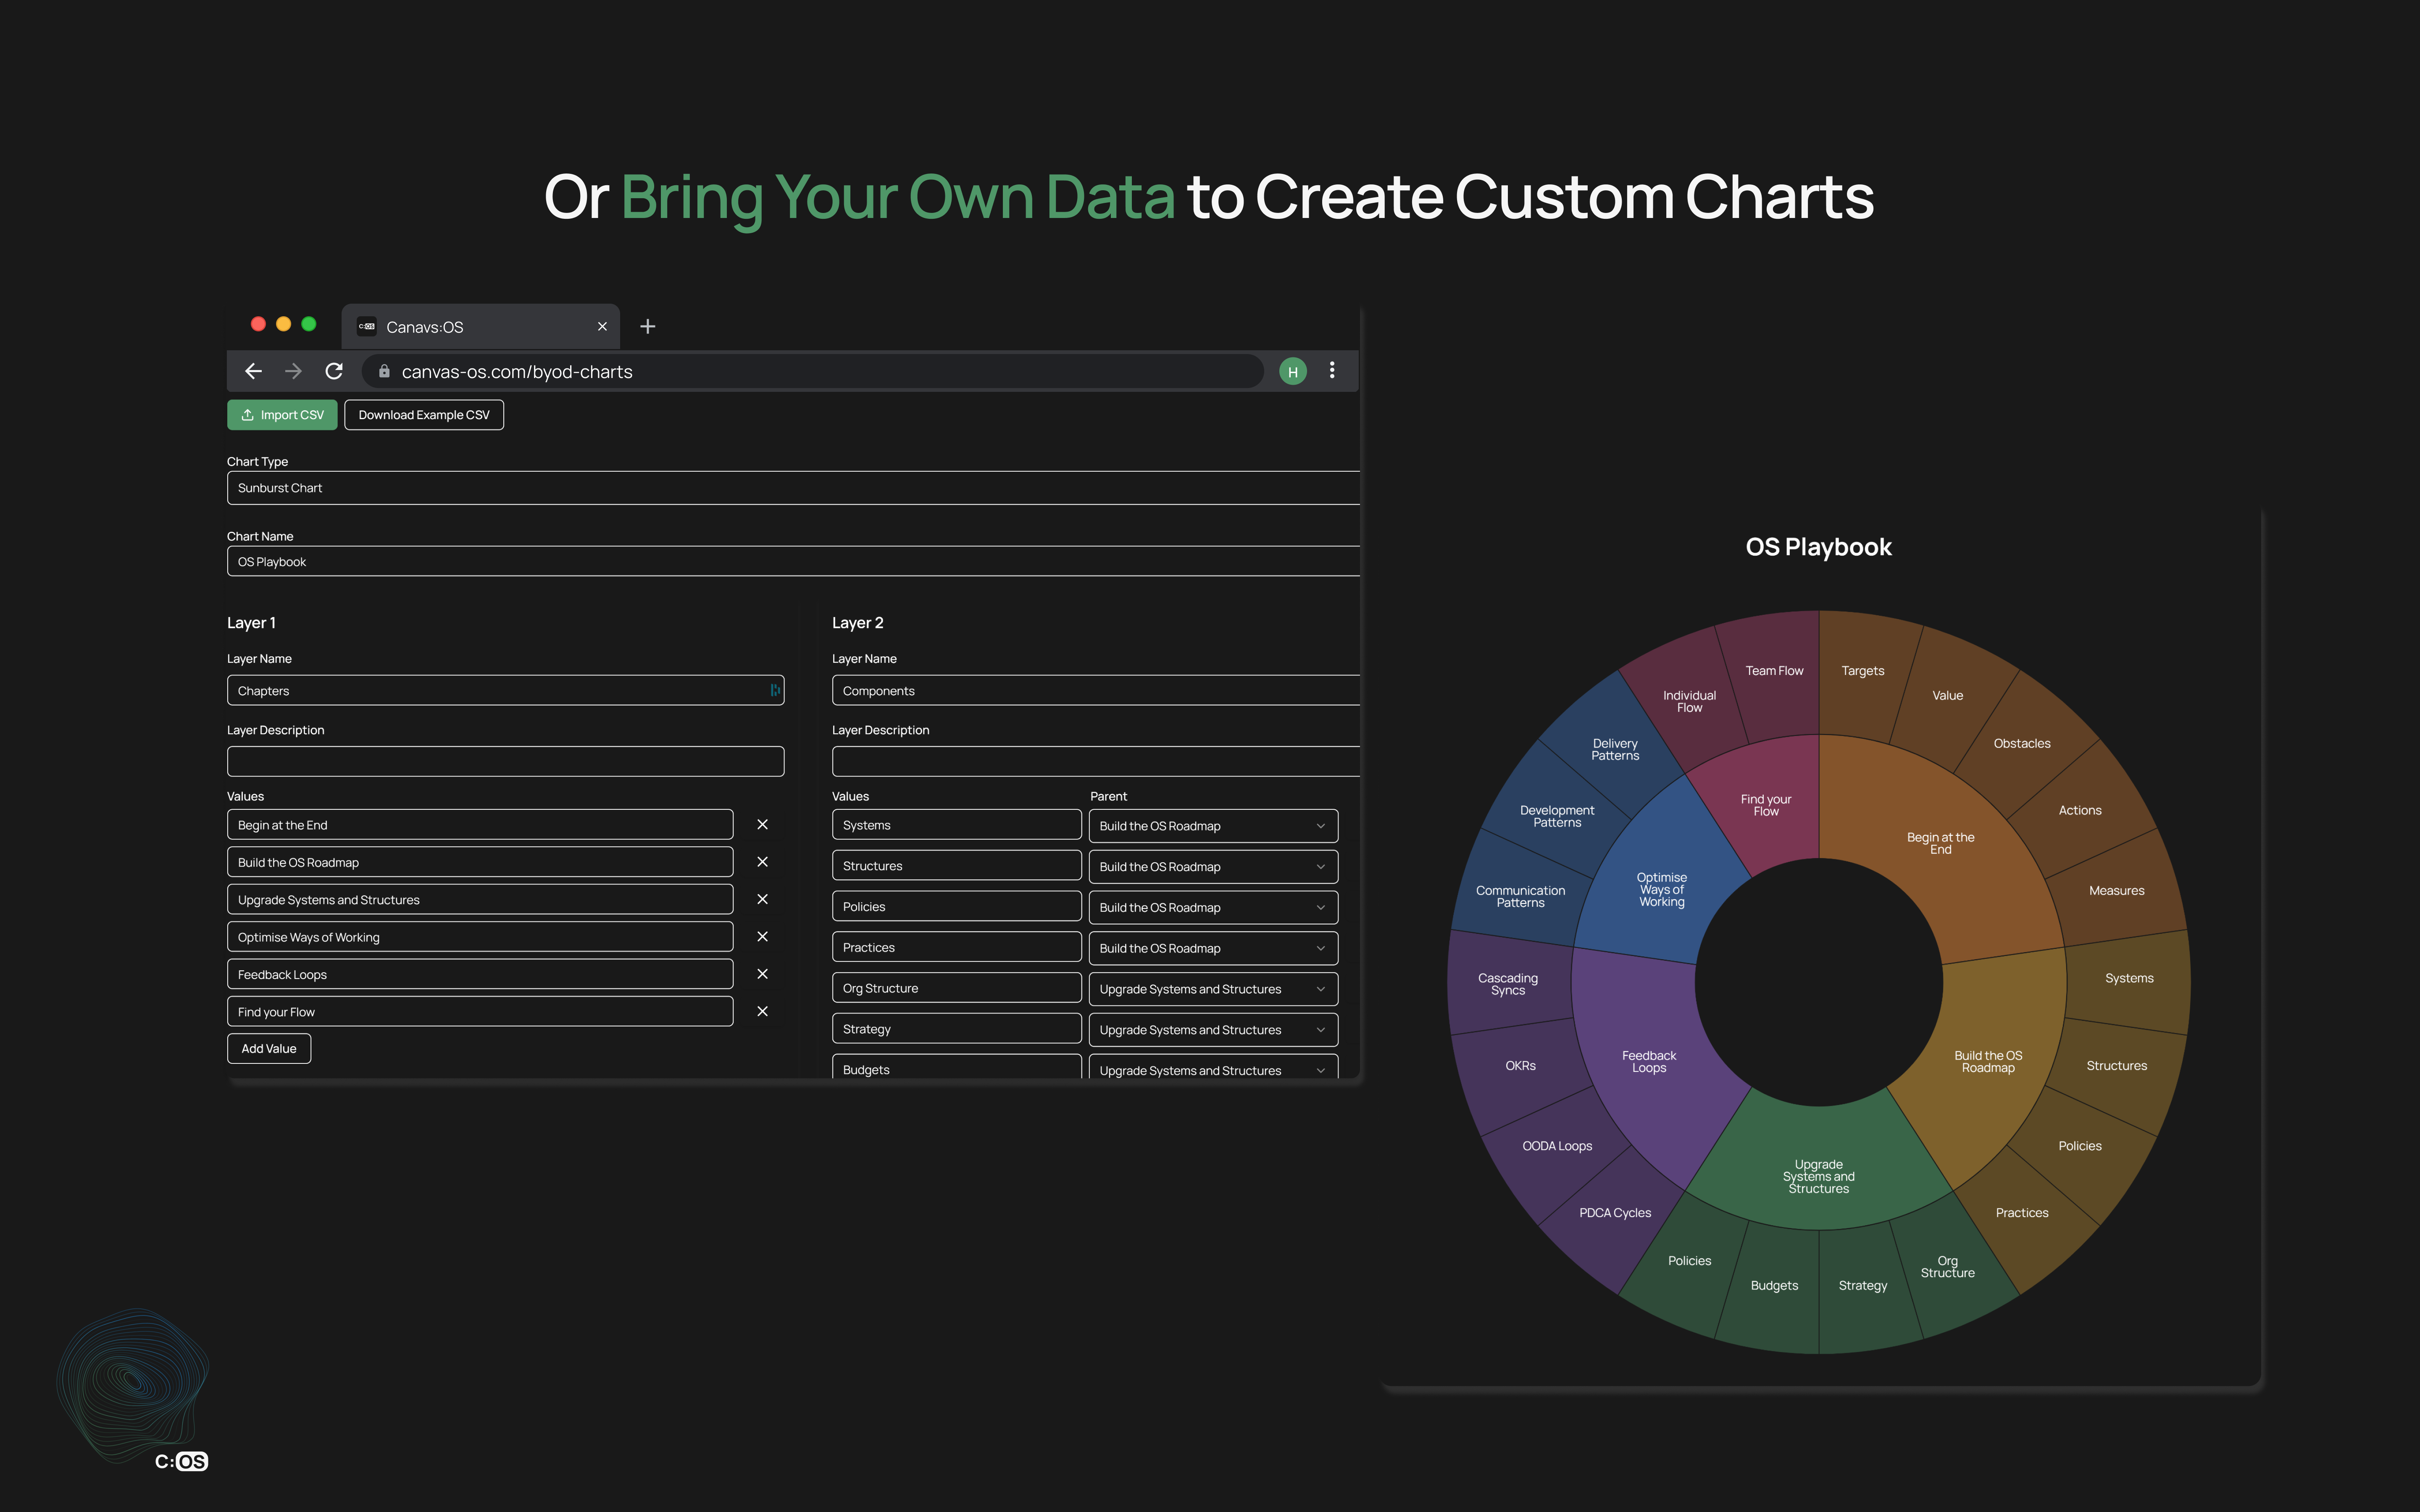Viewport: 2420px width, 1512px height.
Task: Click the OODA Loops outer segment
Action: (1557, 1146)
